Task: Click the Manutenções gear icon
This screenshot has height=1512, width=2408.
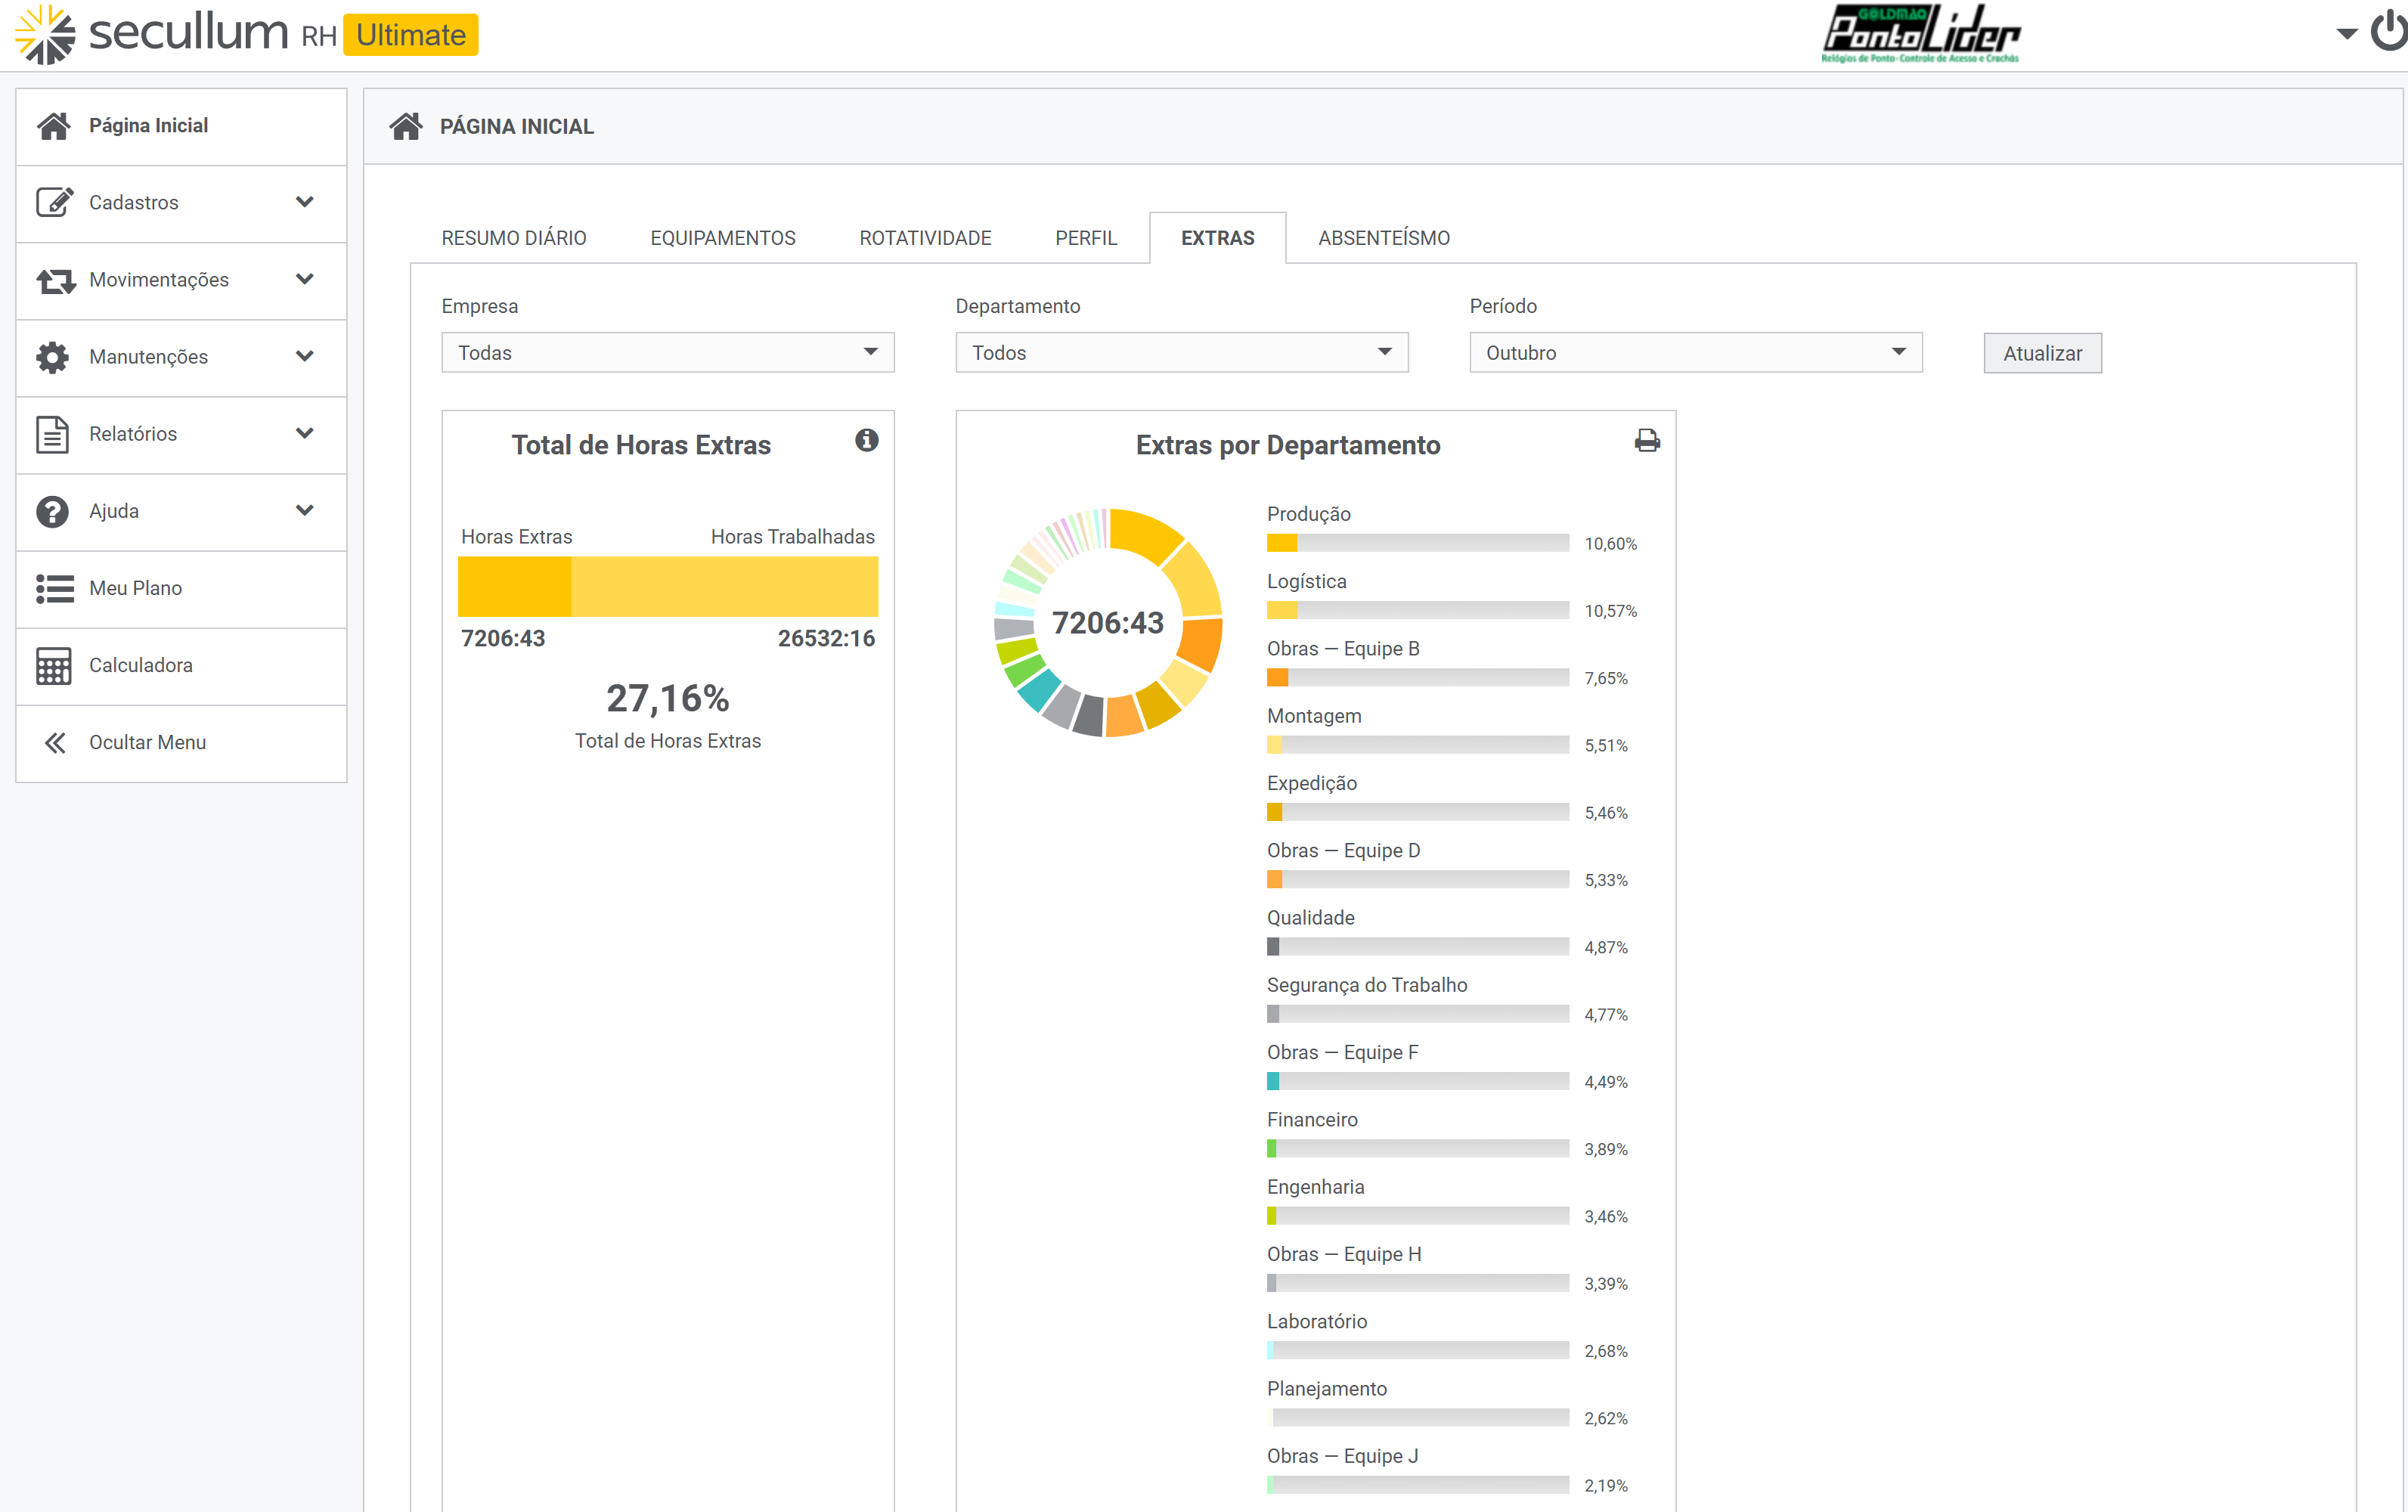Action: coord(52,357)
